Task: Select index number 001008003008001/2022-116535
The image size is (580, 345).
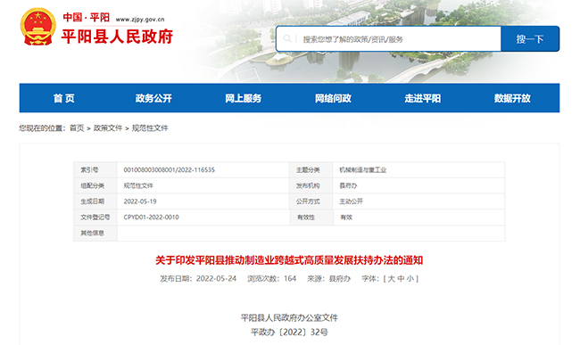Action: pos(169,170)
